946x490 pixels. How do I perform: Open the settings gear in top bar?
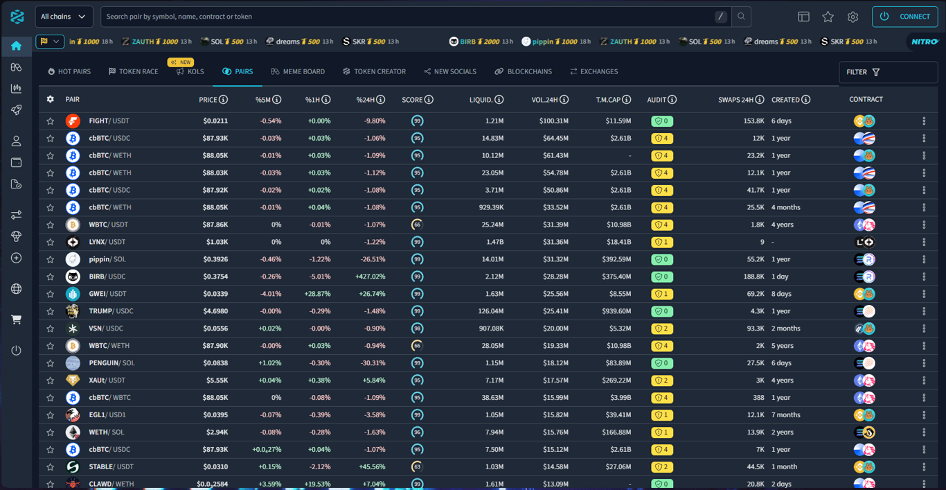pos(853,17)
